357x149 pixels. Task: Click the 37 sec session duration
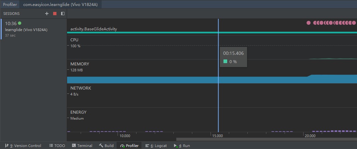[10, 35]
